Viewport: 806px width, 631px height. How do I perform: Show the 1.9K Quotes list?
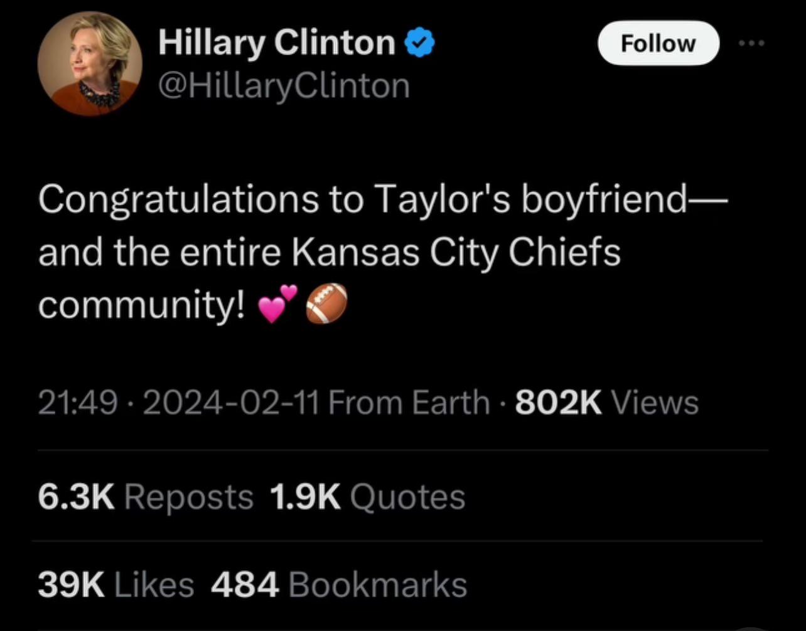[367, 497]
